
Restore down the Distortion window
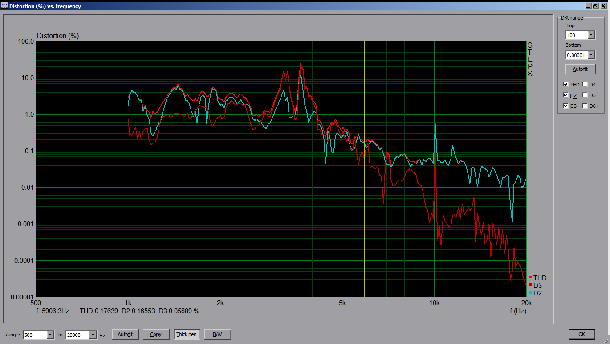[595, 6]
